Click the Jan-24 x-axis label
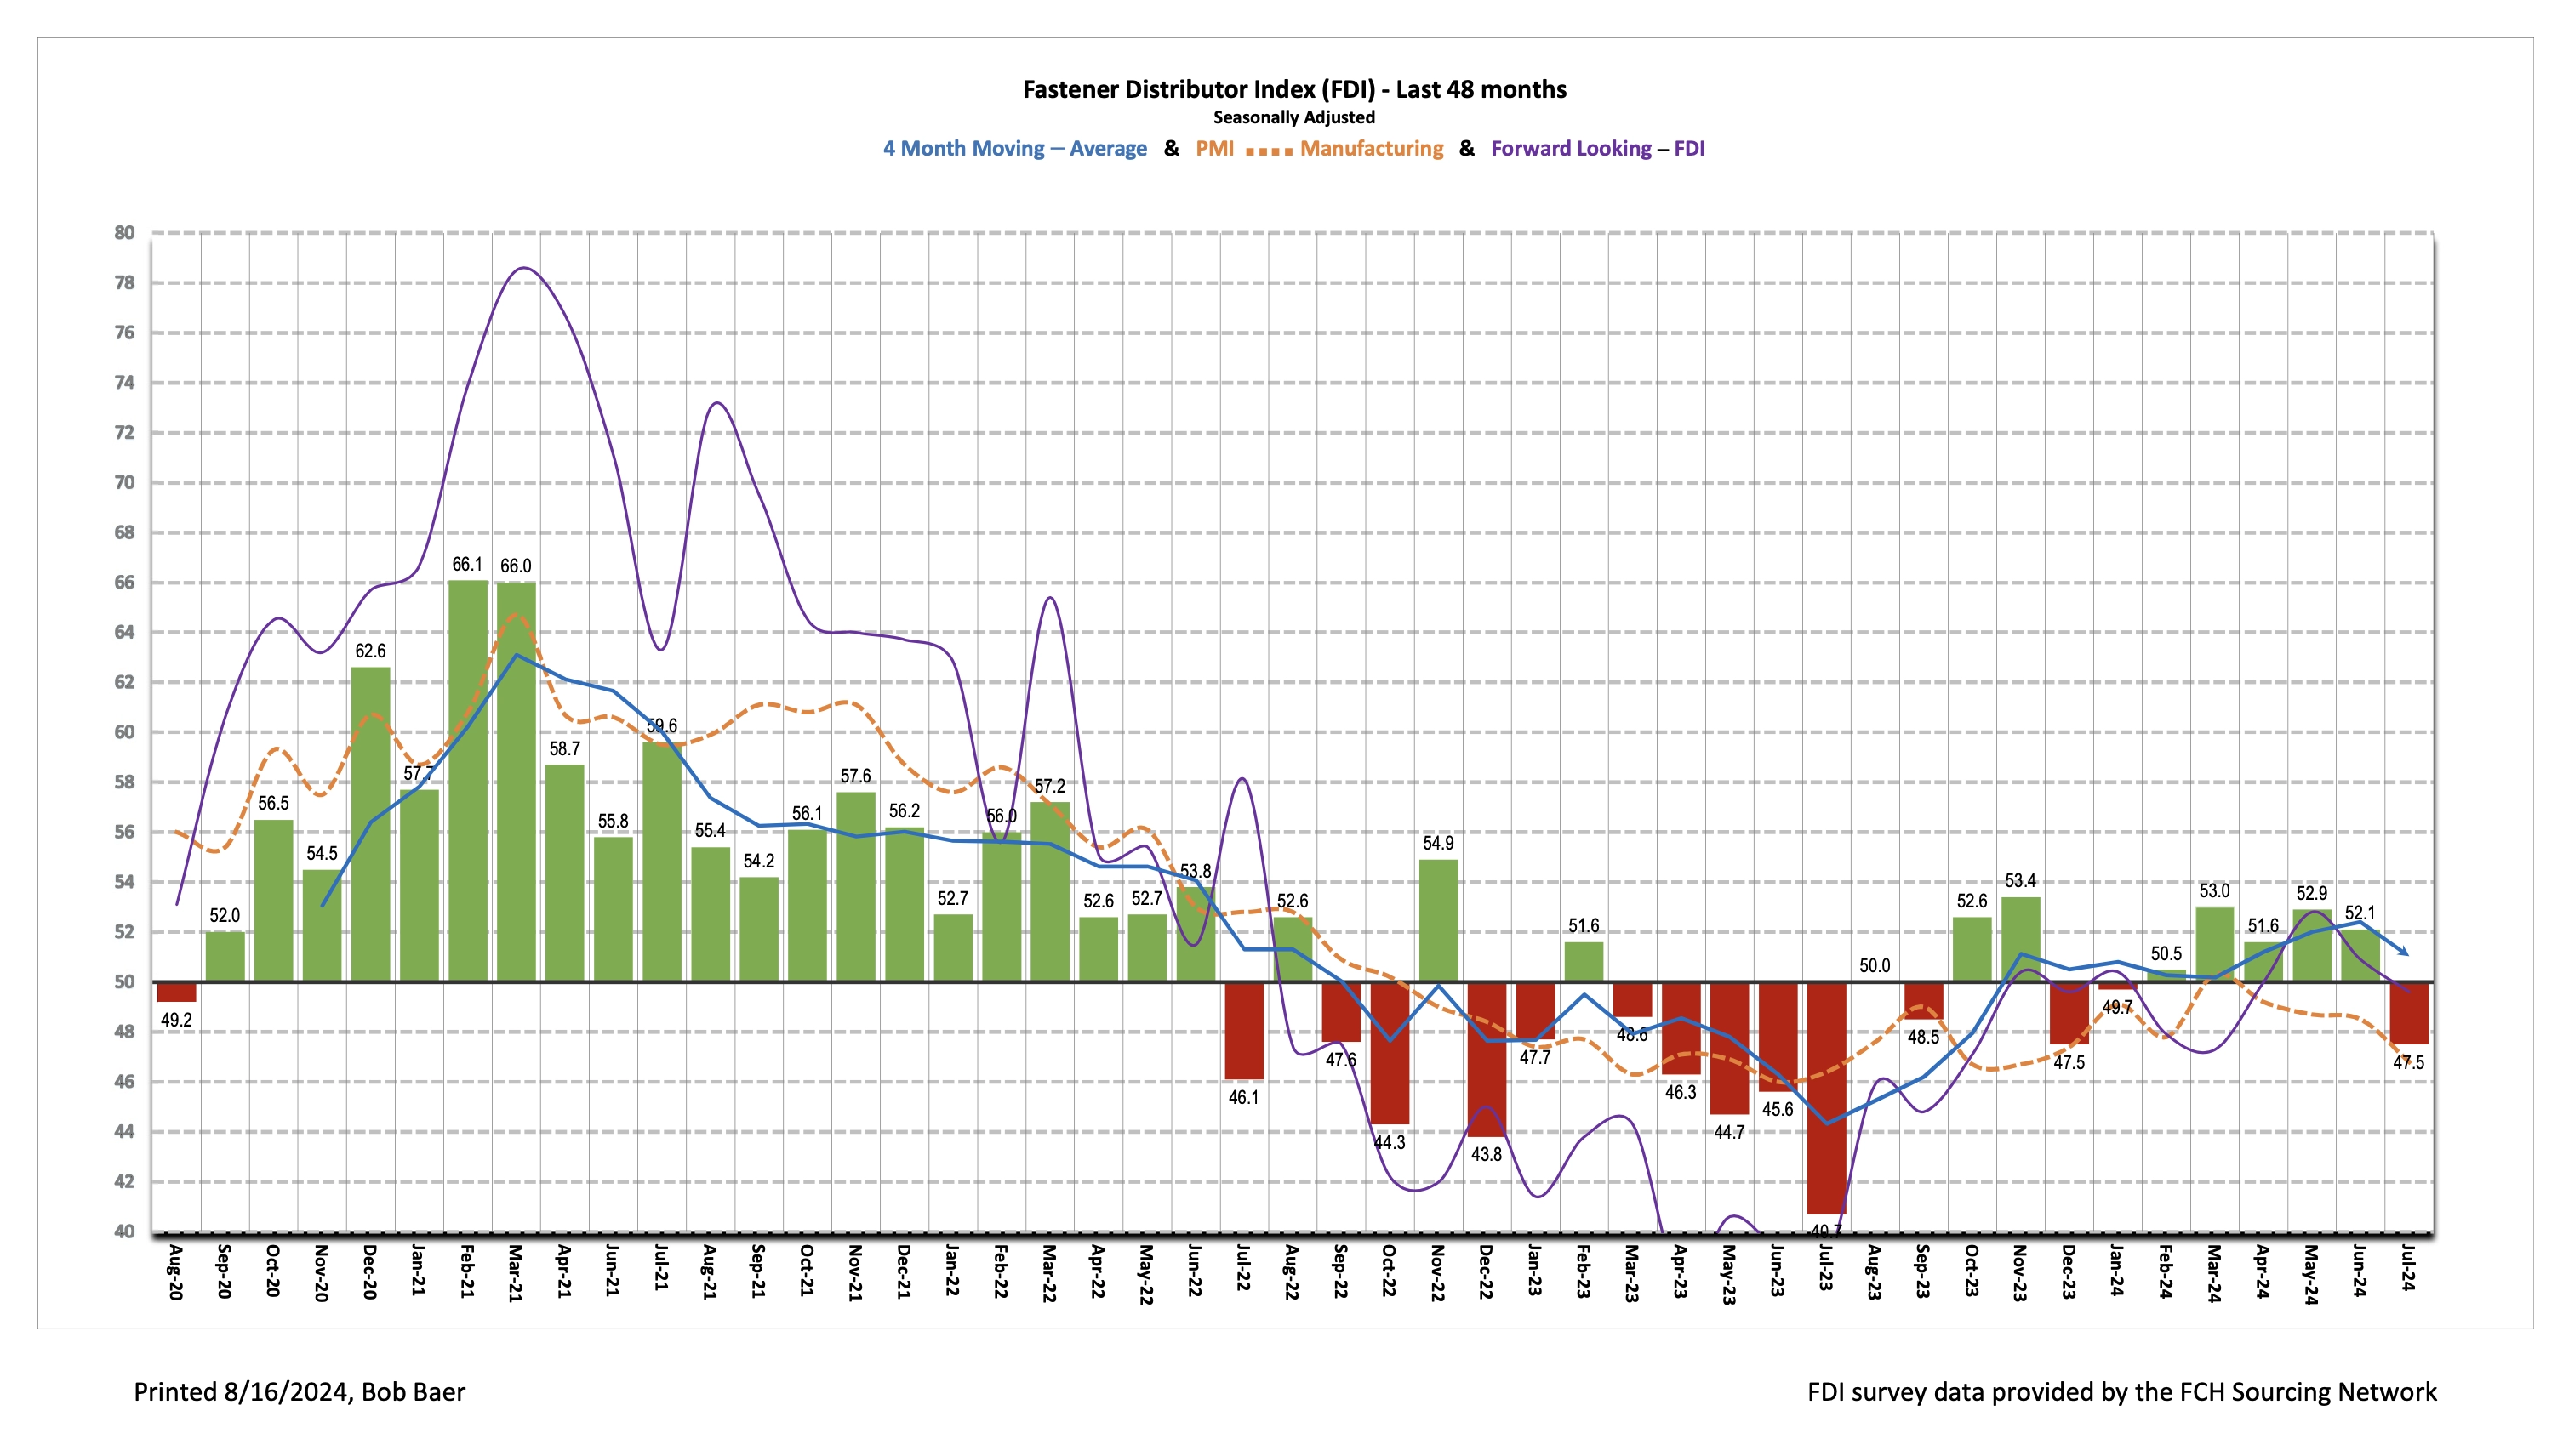 click(2117, 1271)
